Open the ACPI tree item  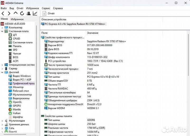pyautogui.click(x=13, y=61)
